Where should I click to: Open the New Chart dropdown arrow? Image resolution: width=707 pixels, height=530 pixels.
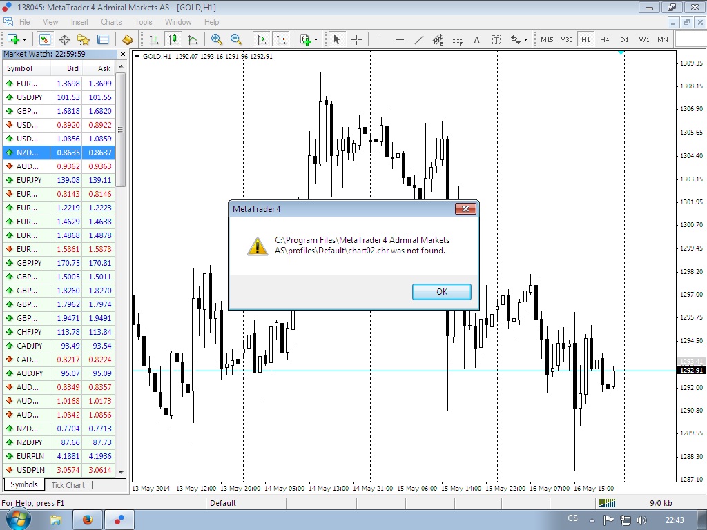click(24, 40)
